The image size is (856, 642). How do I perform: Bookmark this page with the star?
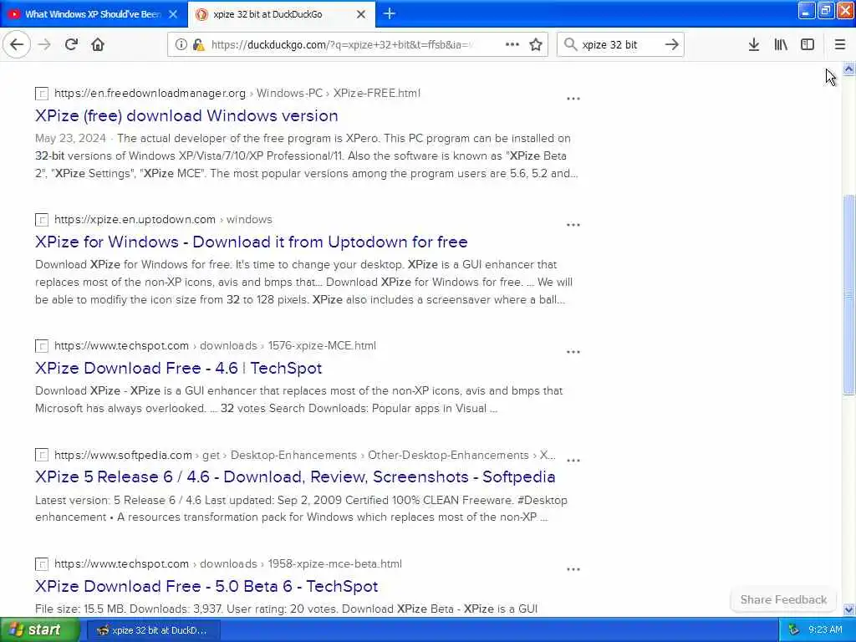(536, 44)
